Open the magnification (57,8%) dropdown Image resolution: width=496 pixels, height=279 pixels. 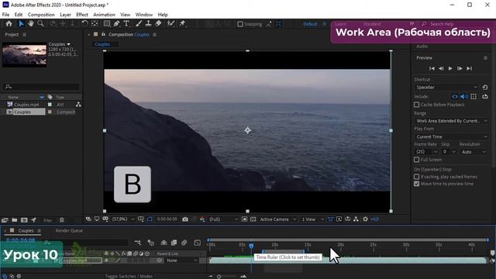123,219
